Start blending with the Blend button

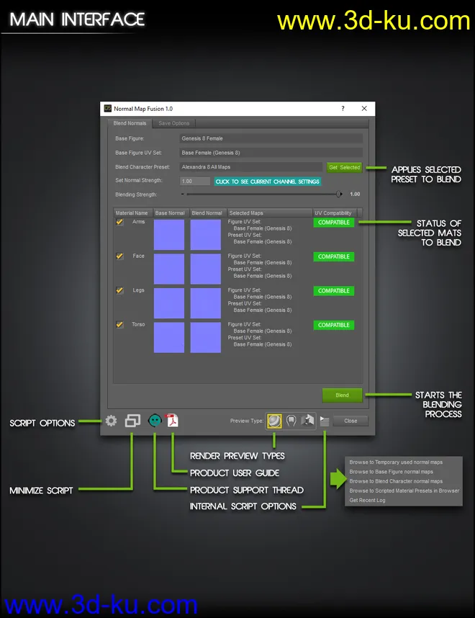(x=342, y=395)
